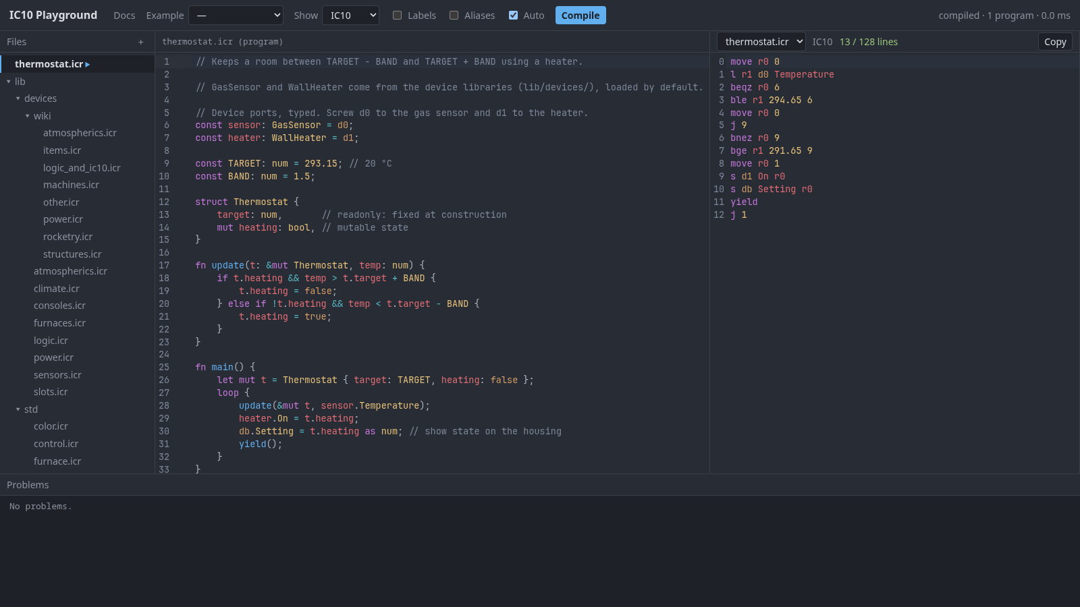Click the IC10 Playground title

pos(53,16)
